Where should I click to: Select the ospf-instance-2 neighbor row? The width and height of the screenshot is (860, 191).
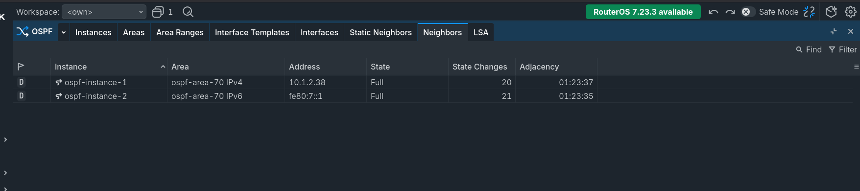(x=305, y=96)
